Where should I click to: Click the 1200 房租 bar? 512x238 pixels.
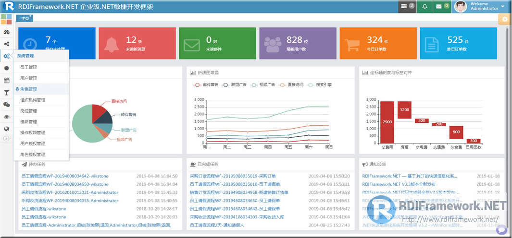point(404,110)
